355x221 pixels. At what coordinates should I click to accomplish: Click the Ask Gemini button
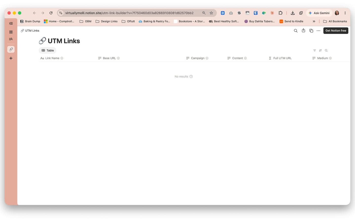(x=319, y=13)
